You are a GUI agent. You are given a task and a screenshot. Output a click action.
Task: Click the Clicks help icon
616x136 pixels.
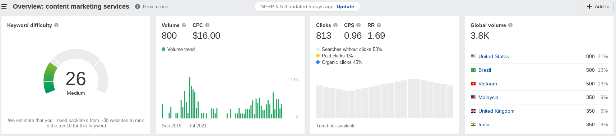(335, 25)
